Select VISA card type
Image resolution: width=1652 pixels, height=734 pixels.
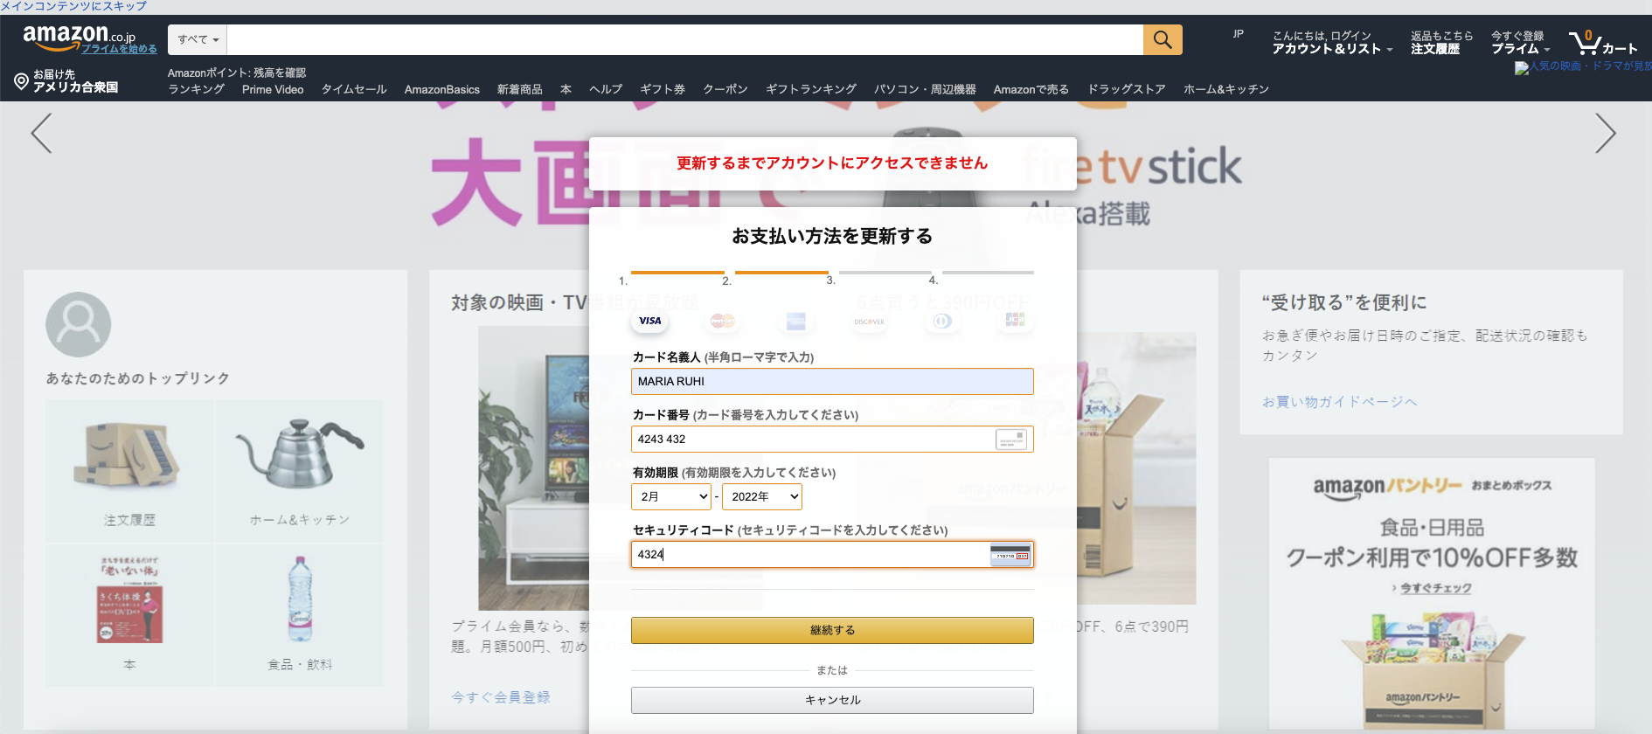[649, 321]
